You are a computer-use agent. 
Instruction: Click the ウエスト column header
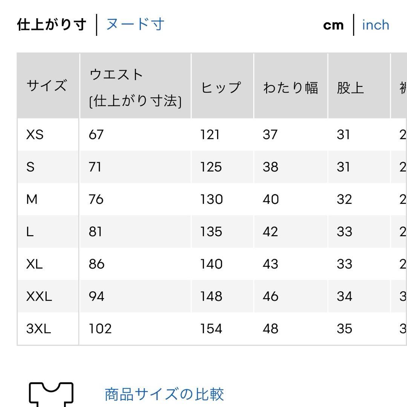click(x=135, y=87)
